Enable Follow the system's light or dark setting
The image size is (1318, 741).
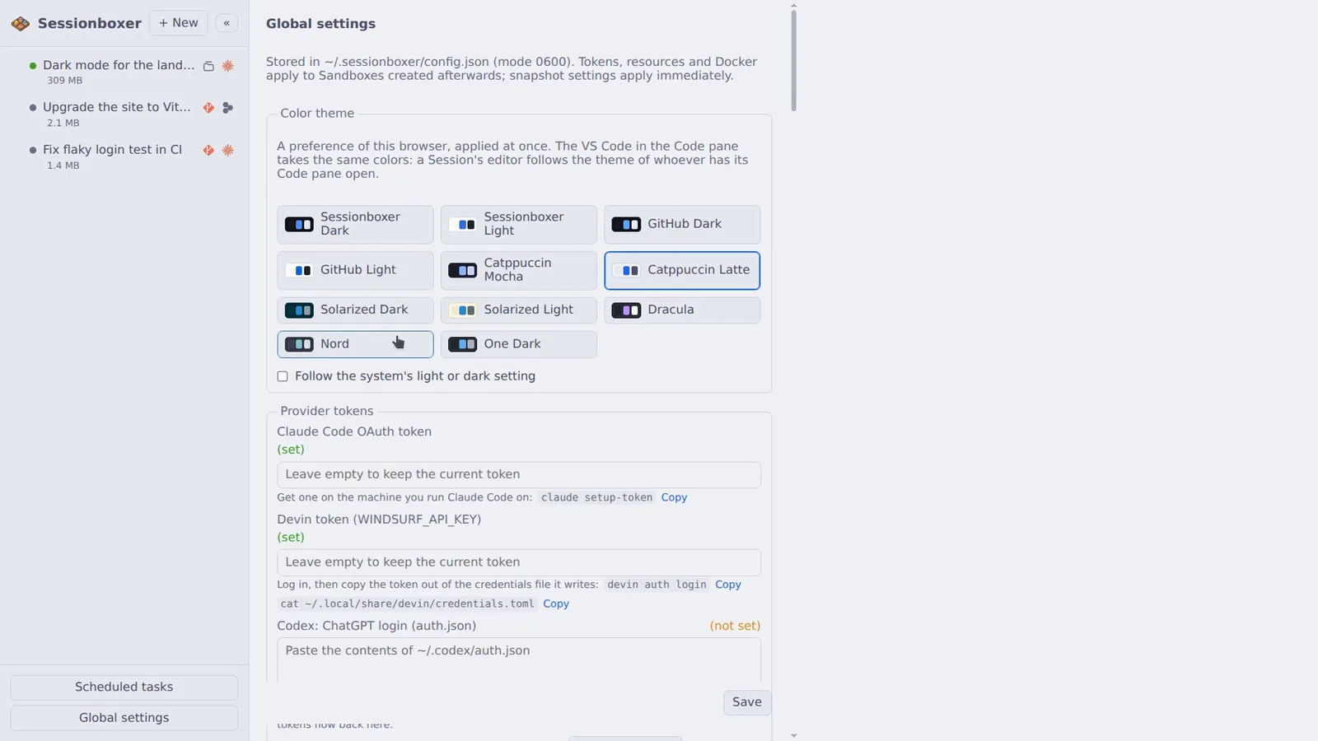[x=283, y=376]
